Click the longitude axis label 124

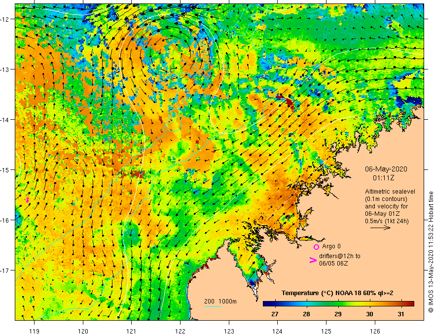[x=278, y=331]
